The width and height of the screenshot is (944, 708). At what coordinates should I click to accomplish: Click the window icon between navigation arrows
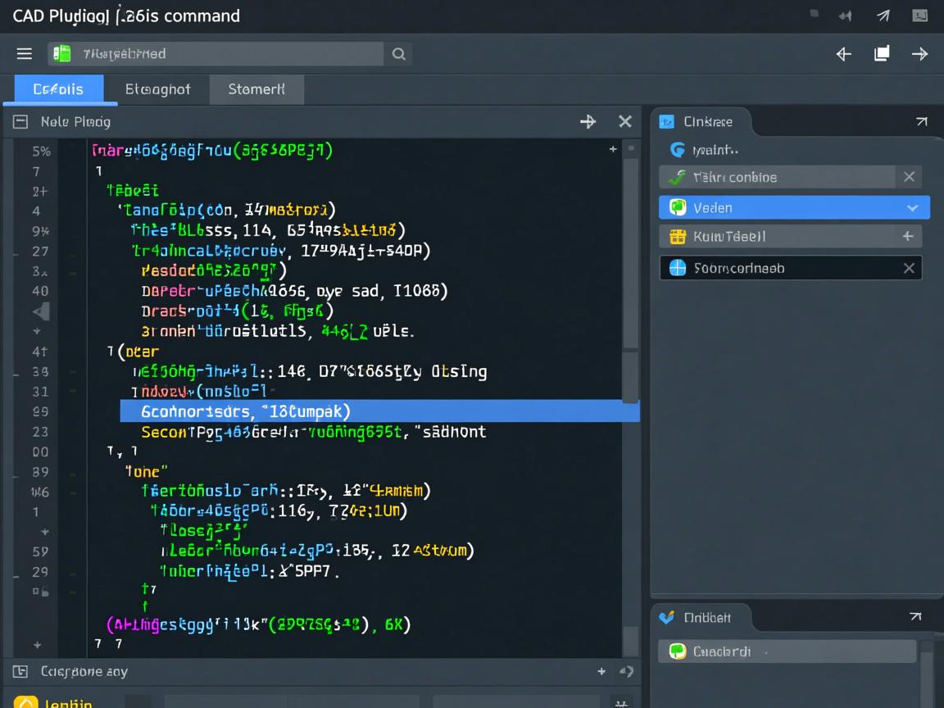882,54
